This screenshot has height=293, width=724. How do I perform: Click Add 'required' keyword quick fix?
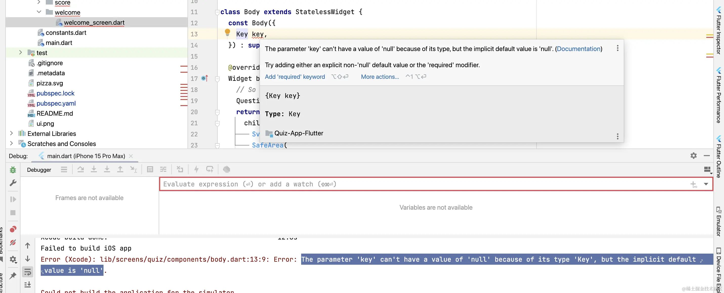(295, 77)
